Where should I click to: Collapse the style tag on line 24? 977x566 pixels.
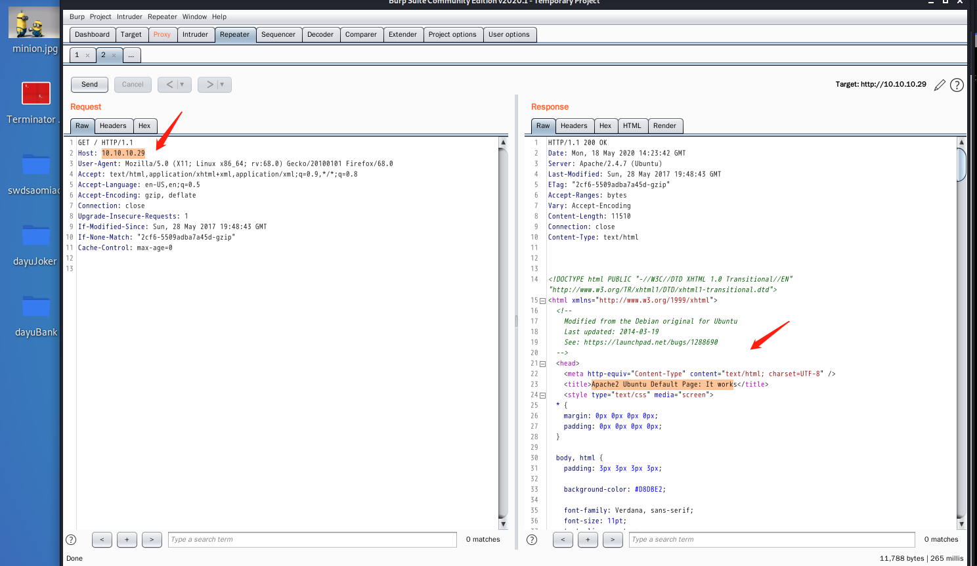pyautogui.click(x=542, y=395)
